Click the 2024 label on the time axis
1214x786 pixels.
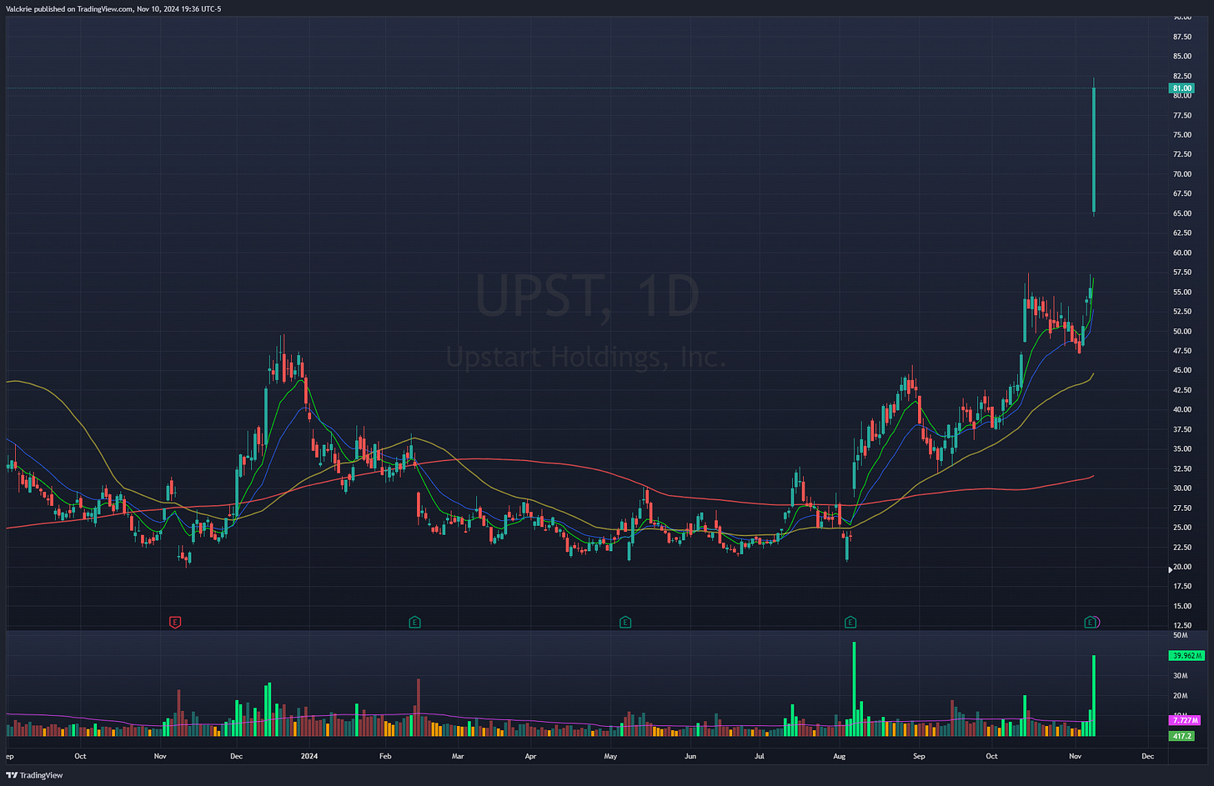click(x=309, y=757)
